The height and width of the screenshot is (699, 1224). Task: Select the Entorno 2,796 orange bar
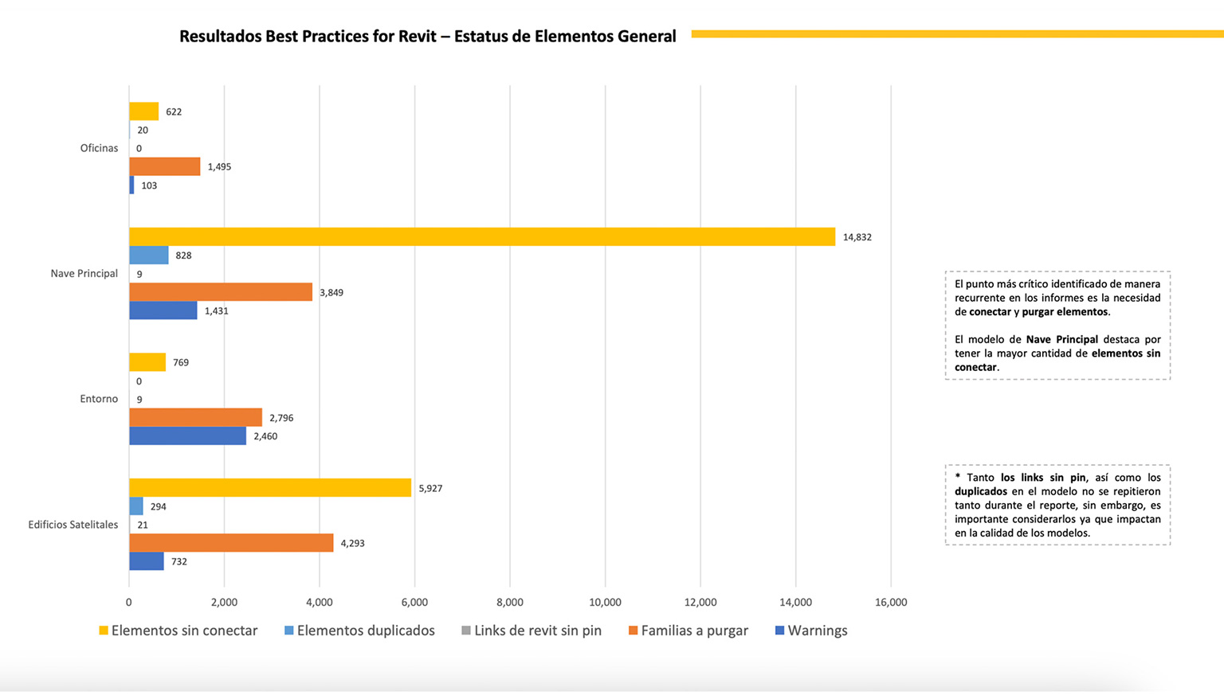point(195,418)
